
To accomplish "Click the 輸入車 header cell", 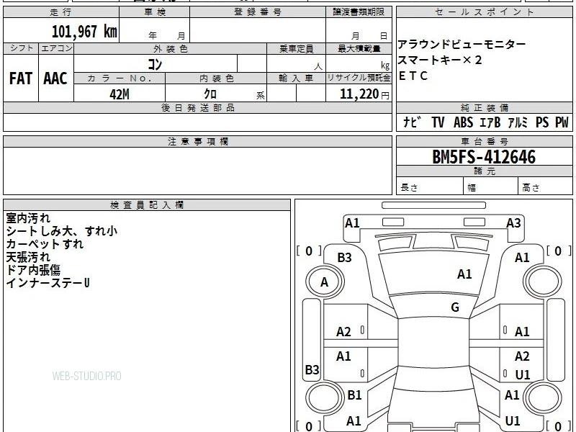I will click(x=296, y=78).
